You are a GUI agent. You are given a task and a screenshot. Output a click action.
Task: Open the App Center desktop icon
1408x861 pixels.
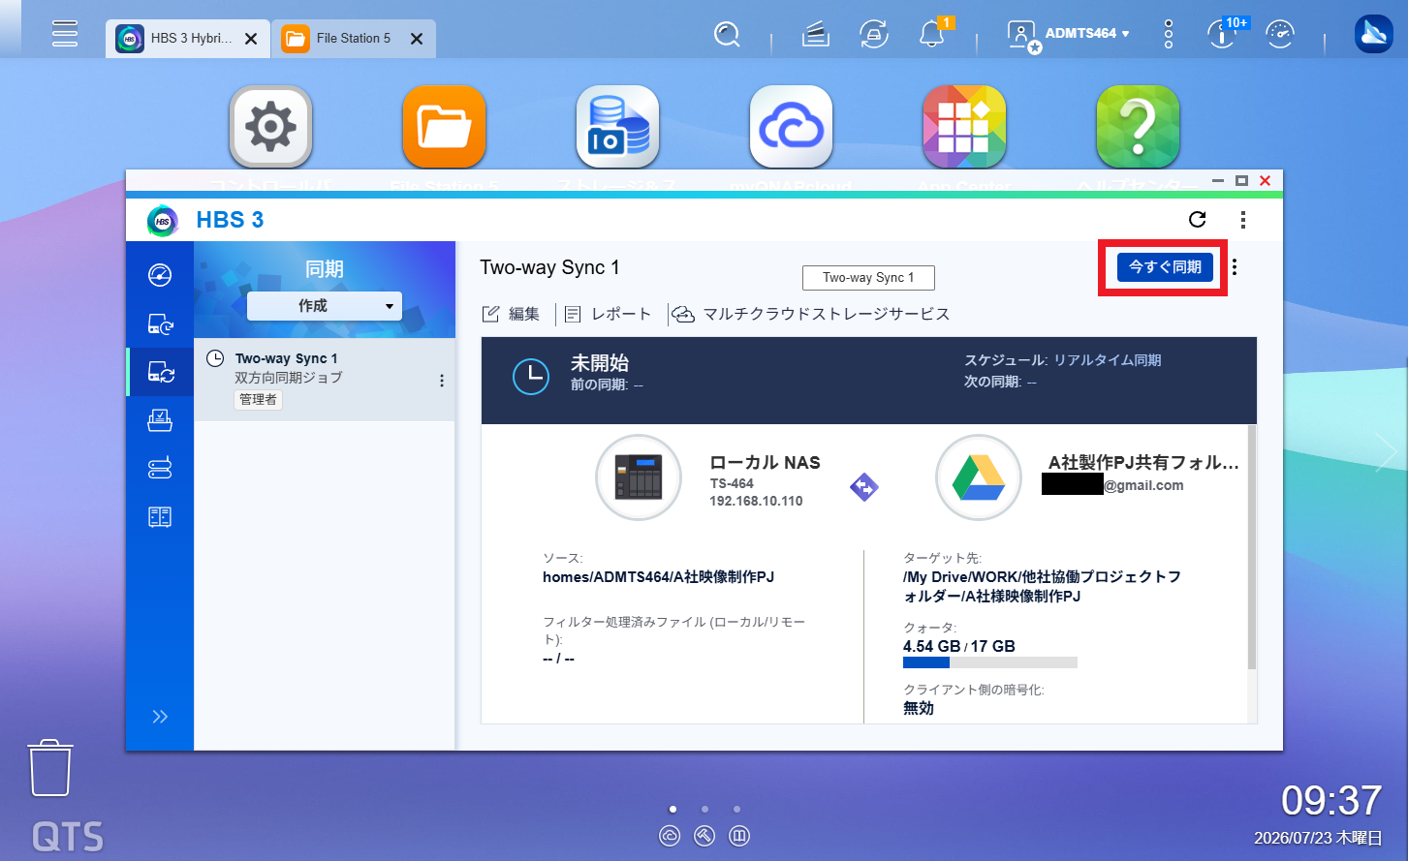(964, 127)
